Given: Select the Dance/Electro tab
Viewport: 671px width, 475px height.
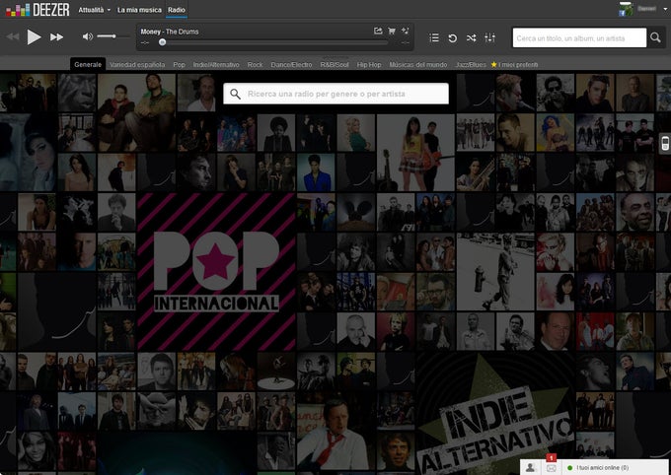Looking at the screenshot, I should click(291, 65).
